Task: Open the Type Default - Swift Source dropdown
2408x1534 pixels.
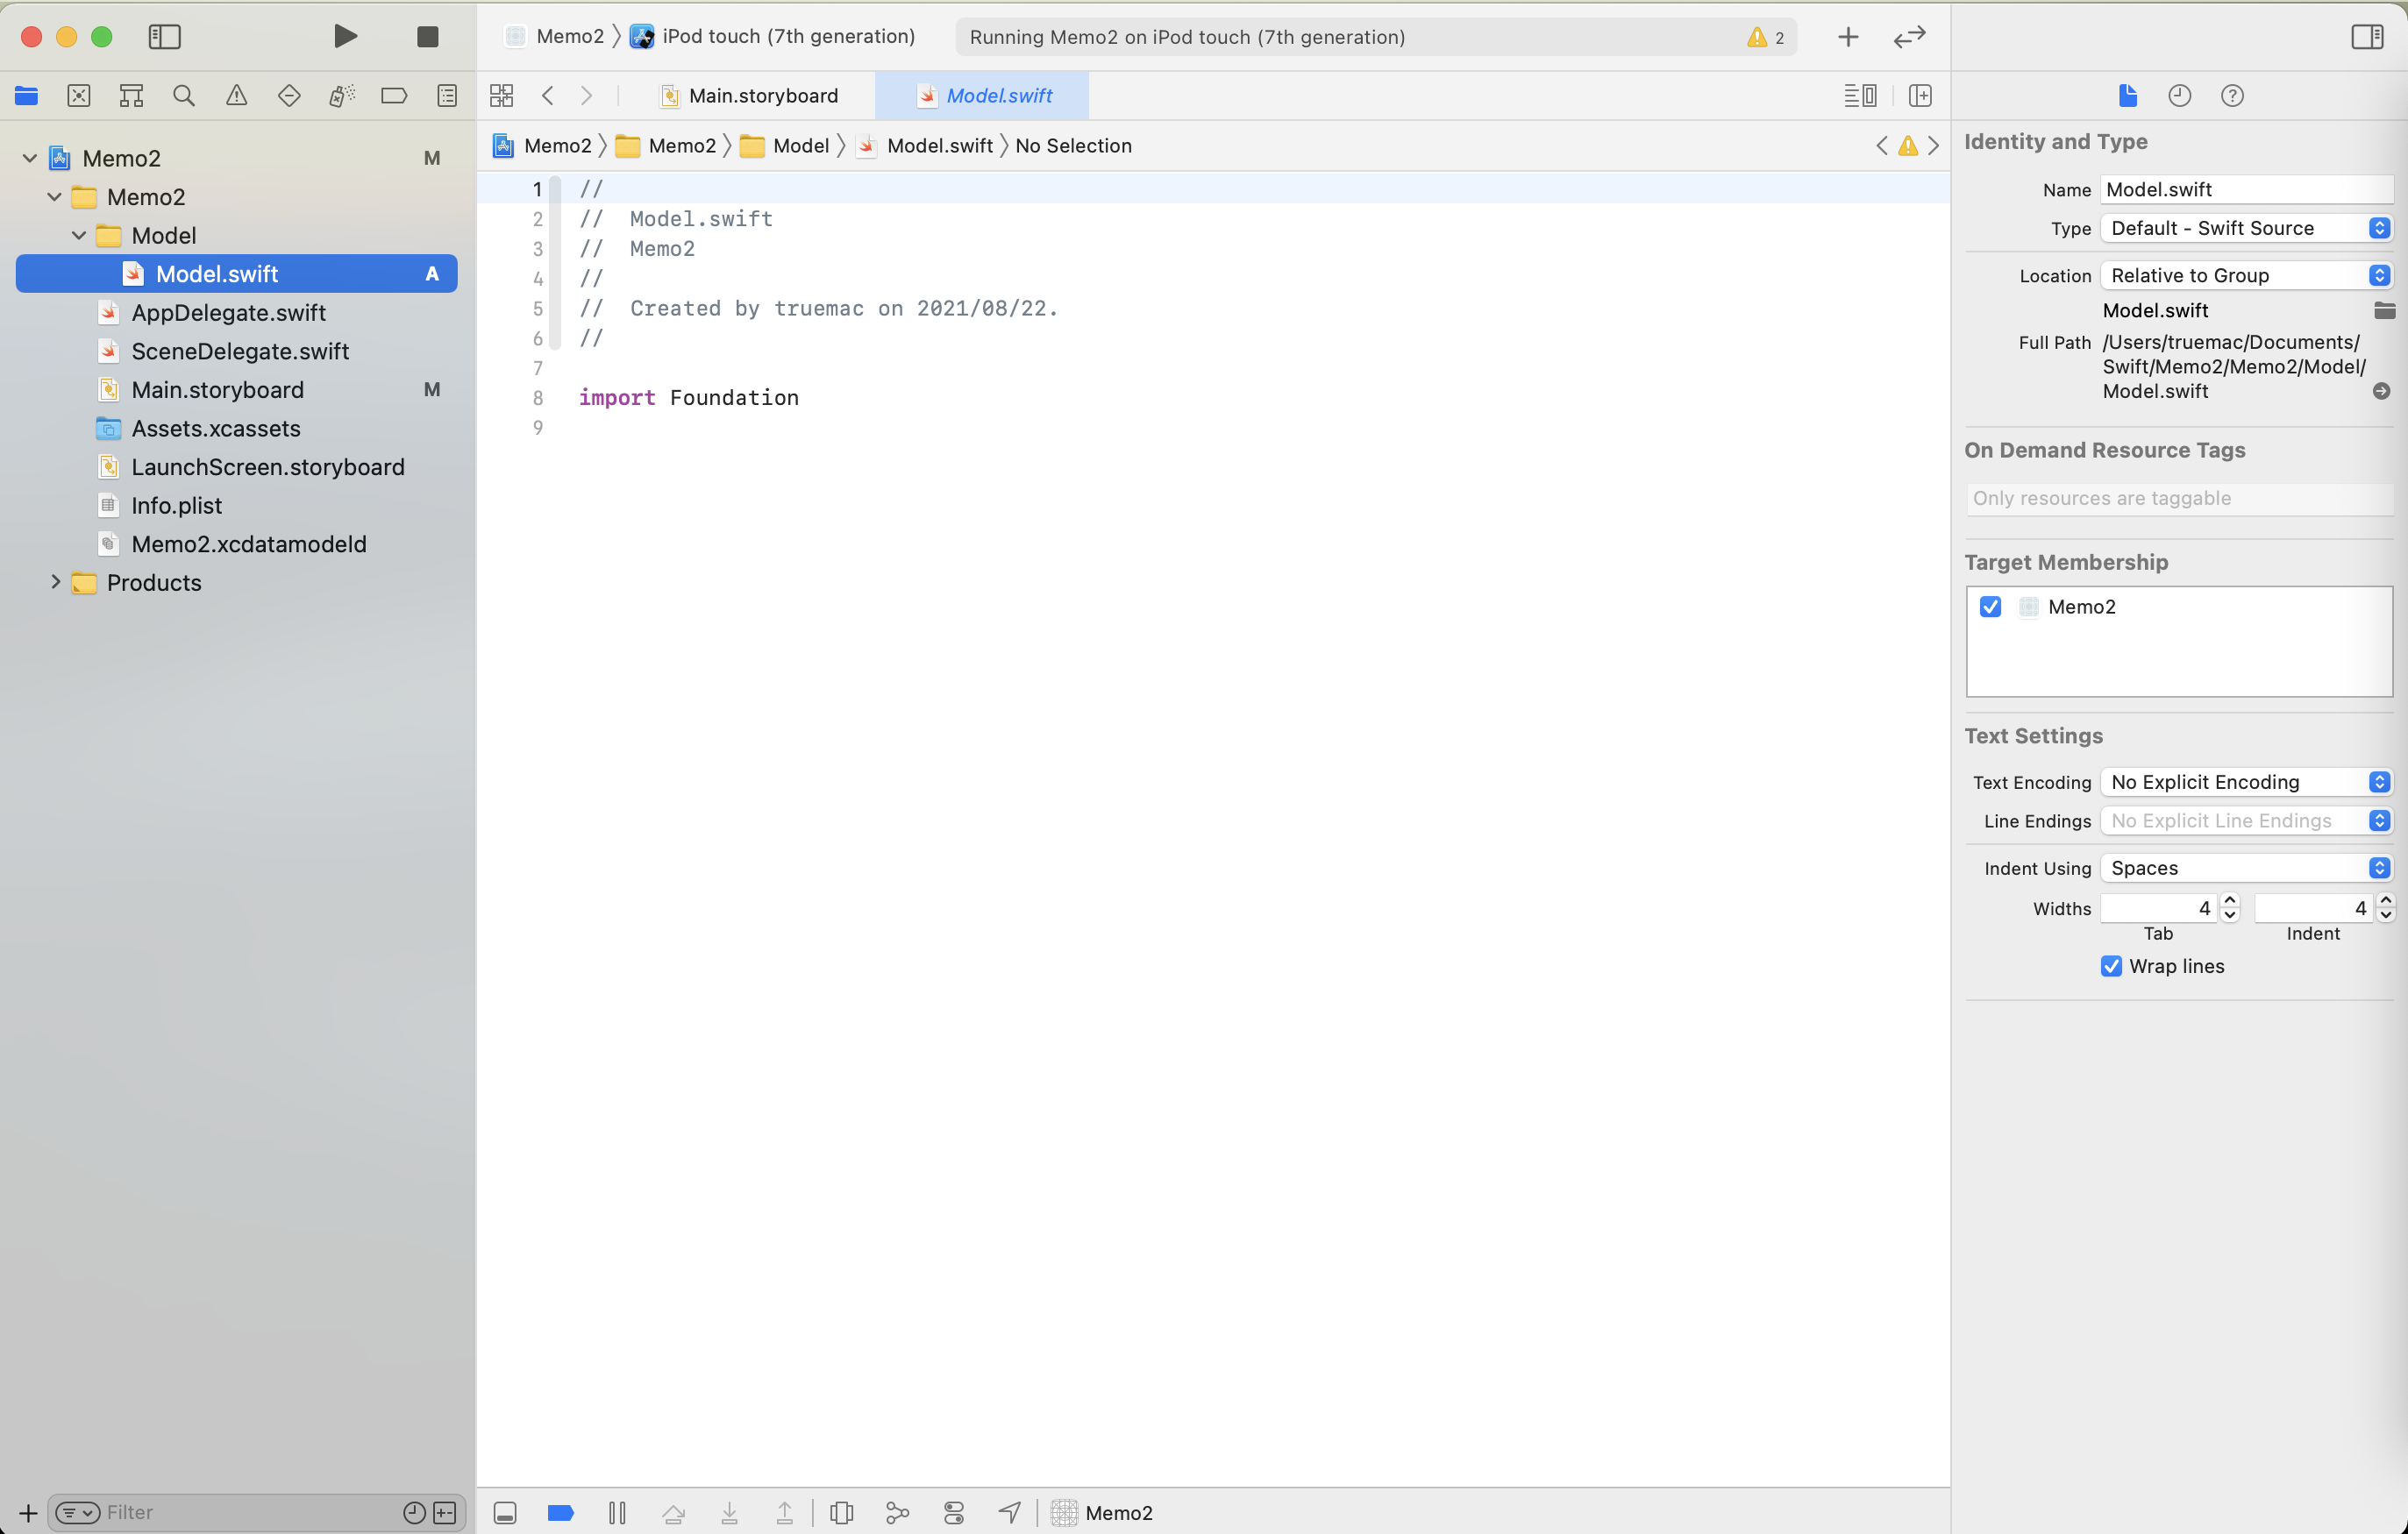Action: click(2245, 228)
